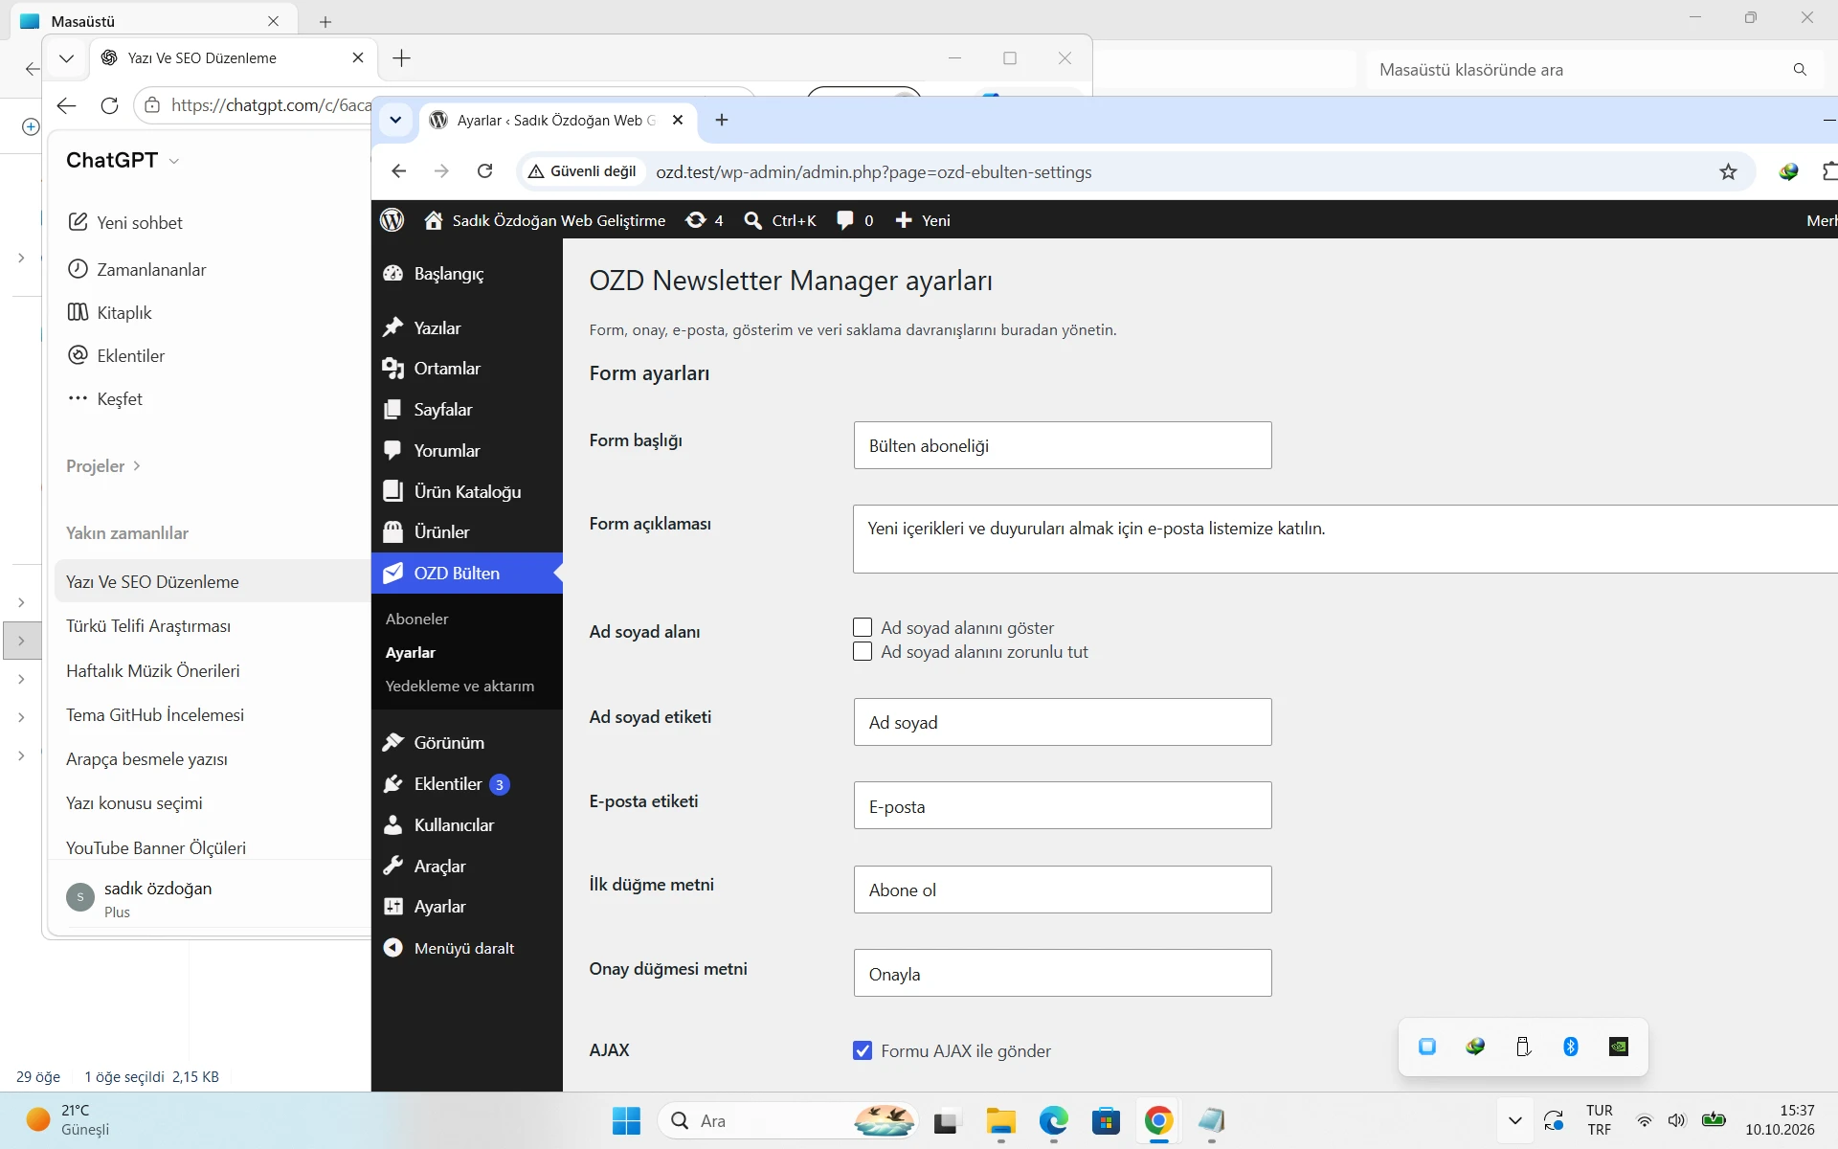The height and width of the screenshot is (1149, 1838).
Task: Open tab list chevron in ChatGPT window
Action: [x=66, y=58]
